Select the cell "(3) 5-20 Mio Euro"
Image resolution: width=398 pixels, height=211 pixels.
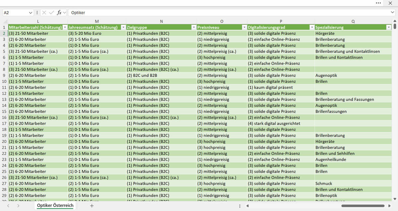[97, 33]
